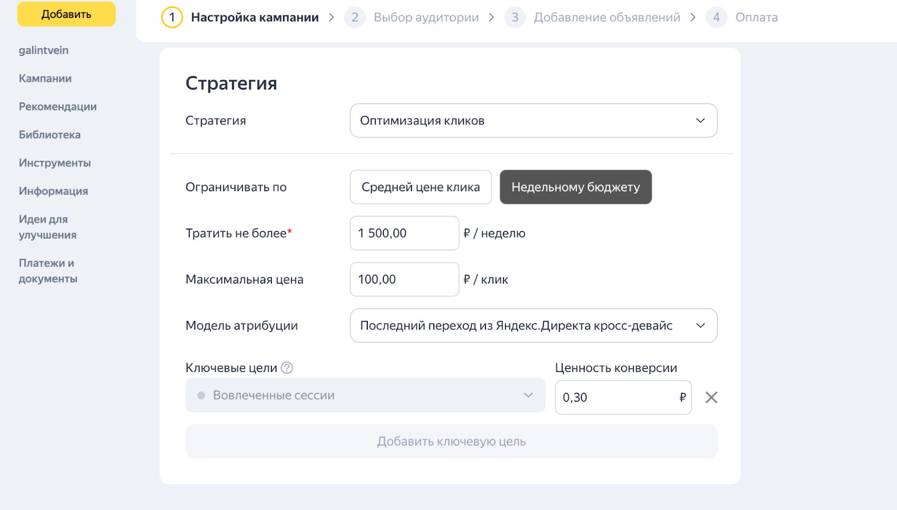
Task: Open Платежи и документы in sidebar
Action: 48,271
